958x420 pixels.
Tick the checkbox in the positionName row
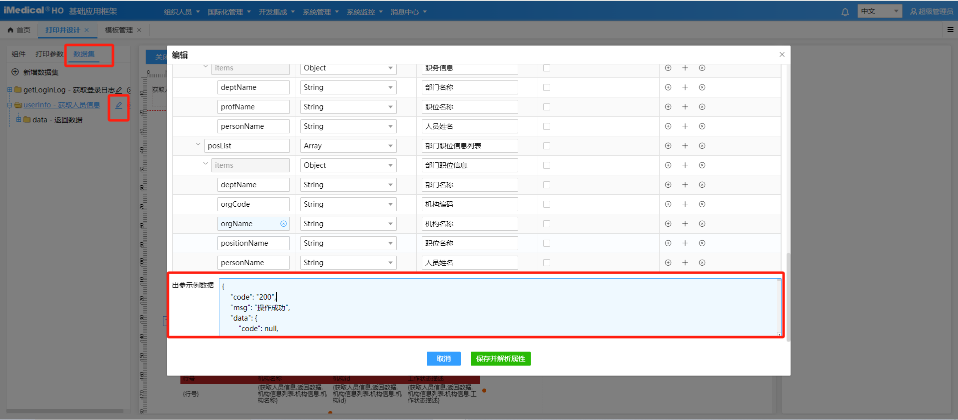coord(547,243)
